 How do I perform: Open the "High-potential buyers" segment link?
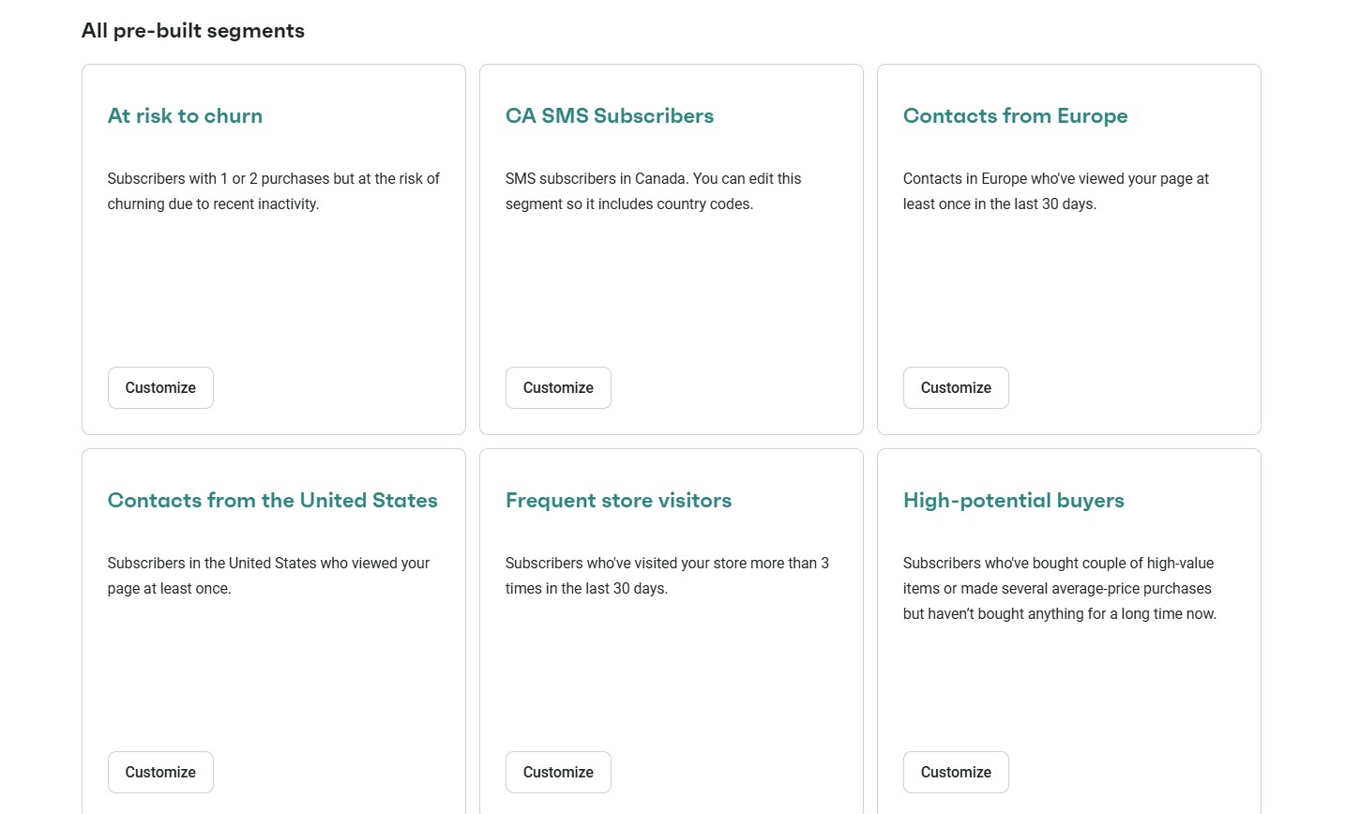1013,500
